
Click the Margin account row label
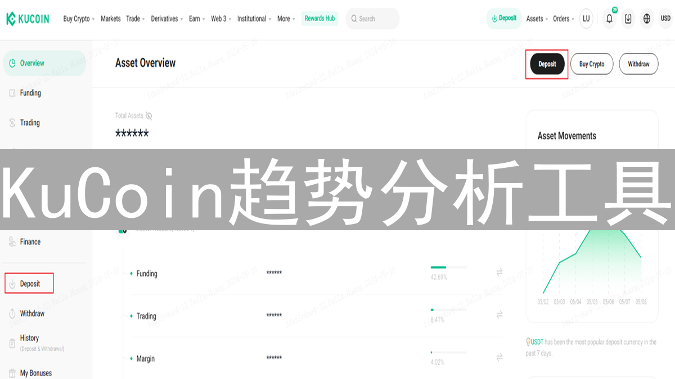(x=146, y=359)
